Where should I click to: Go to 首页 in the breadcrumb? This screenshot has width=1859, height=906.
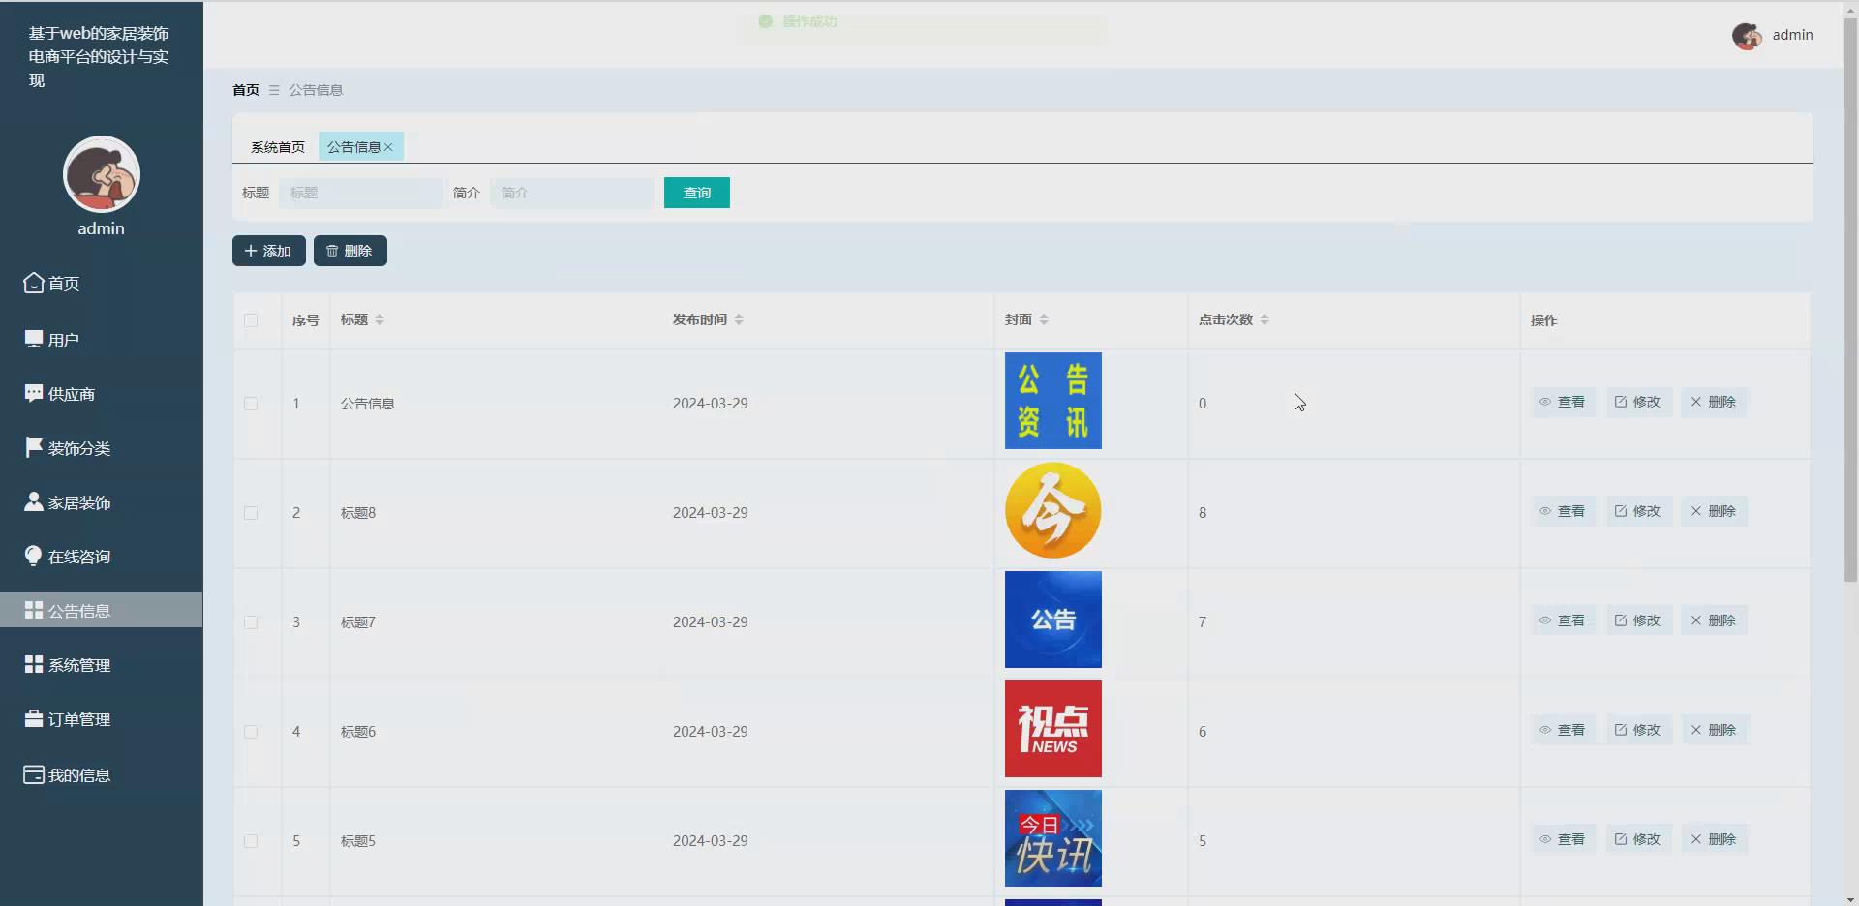(x=246, y=90)
